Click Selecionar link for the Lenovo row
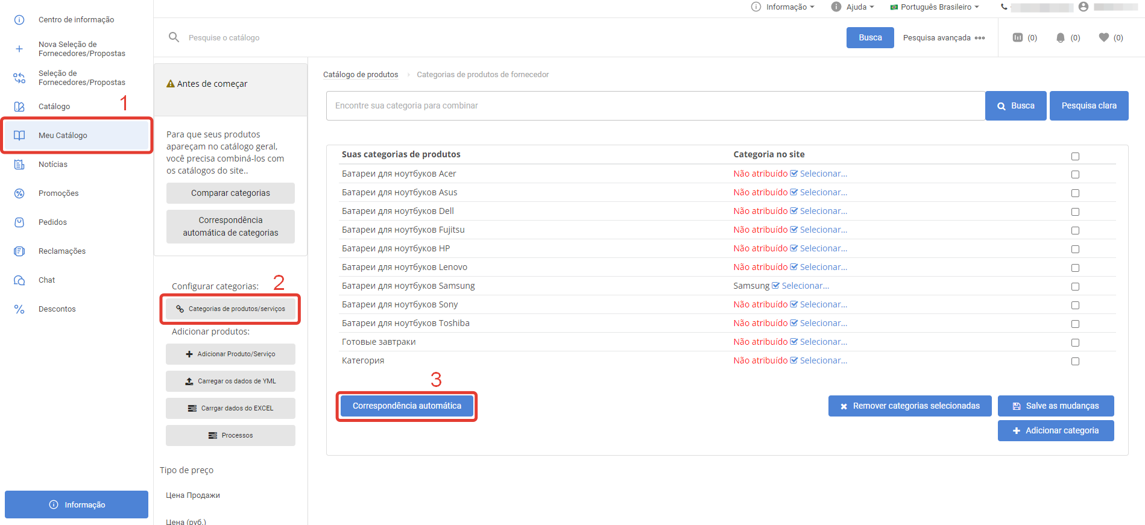Image resolution: width=1145 pixels, height=525 pixels. pos(823,267)
